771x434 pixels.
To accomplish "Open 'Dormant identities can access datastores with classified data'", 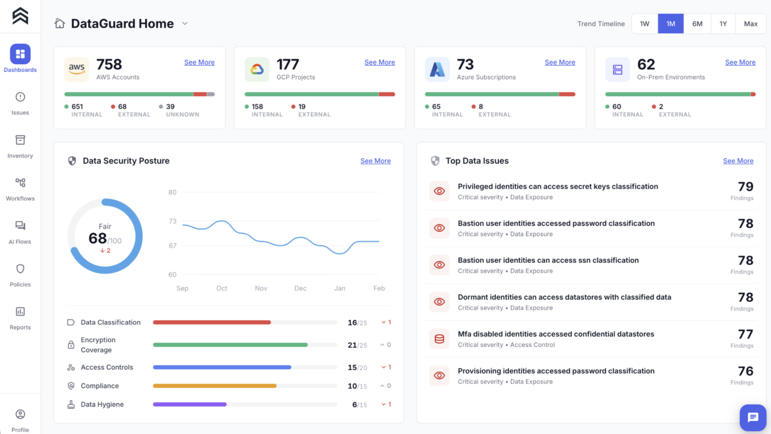I will point(565,297).
